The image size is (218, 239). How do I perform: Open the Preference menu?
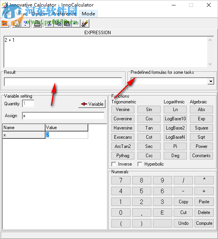(64, 14)
